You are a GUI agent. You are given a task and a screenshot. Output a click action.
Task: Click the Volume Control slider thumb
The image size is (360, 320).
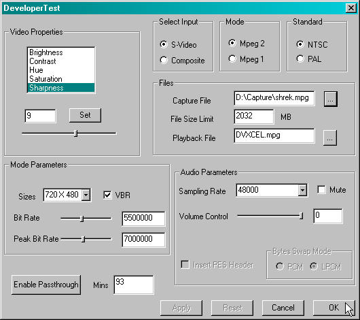(301, 216)
